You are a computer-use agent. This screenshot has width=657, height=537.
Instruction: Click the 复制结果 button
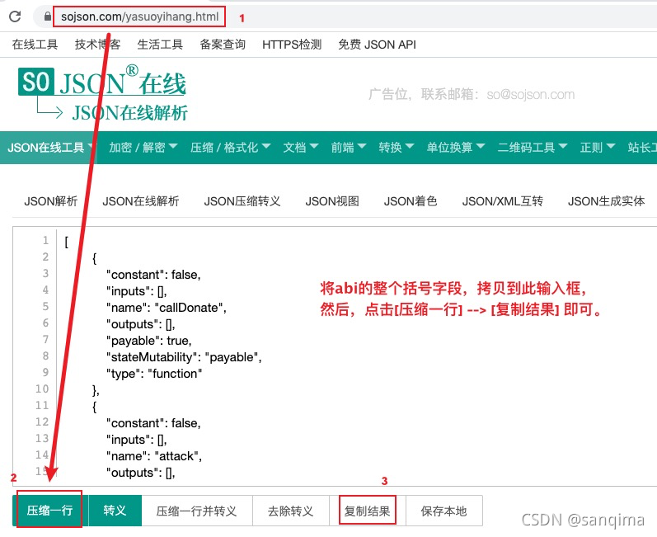pos(367,511)
